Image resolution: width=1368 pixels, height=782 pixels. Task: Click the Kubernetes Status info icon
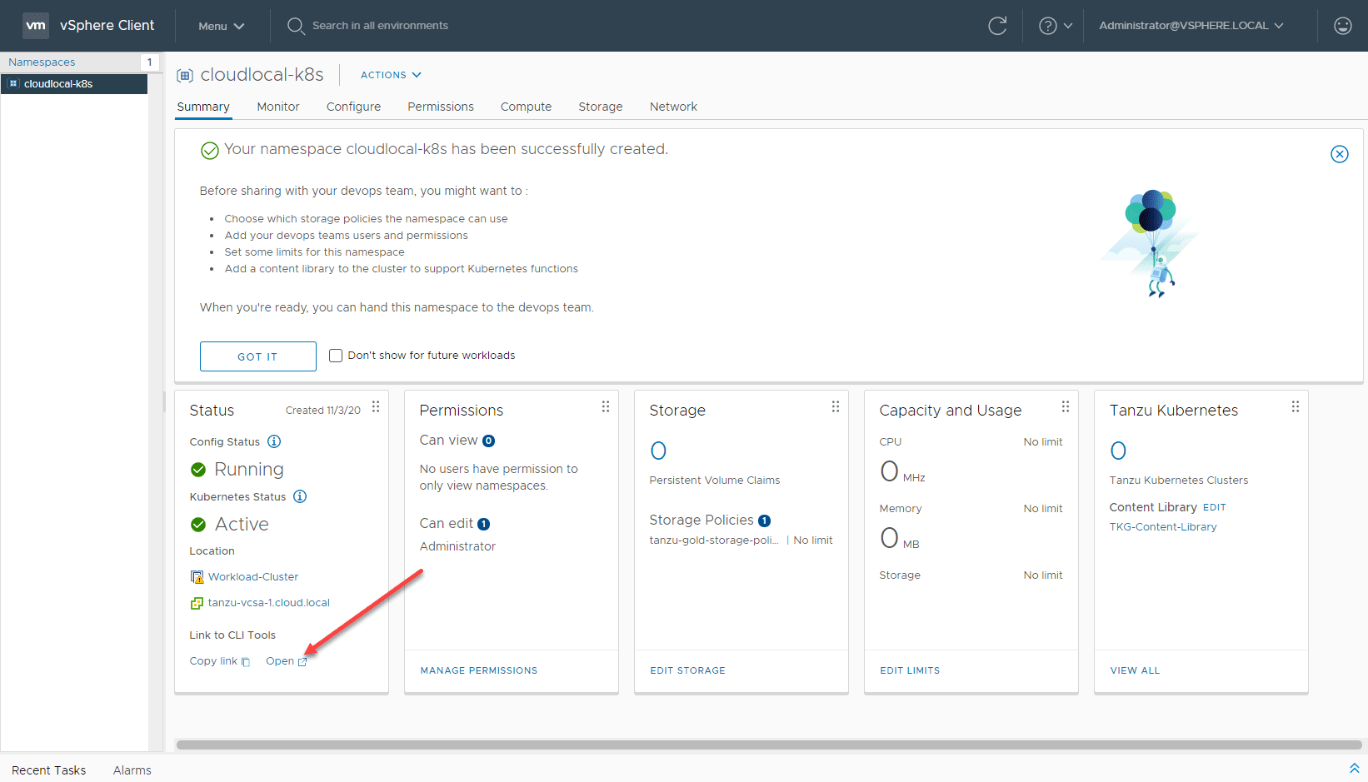[300, 496]
